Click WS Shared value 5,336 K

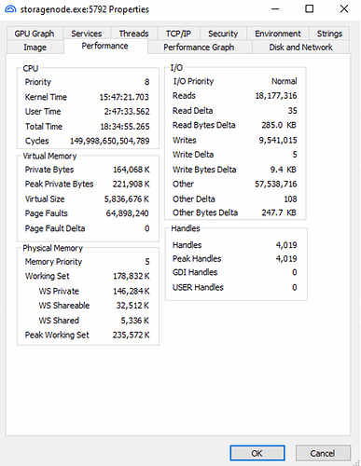point(135,321)
